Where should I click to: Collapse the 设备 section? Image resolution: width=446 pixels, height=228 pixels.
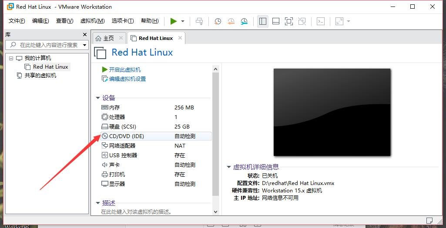pyautogui.click(x=98, y=98)
